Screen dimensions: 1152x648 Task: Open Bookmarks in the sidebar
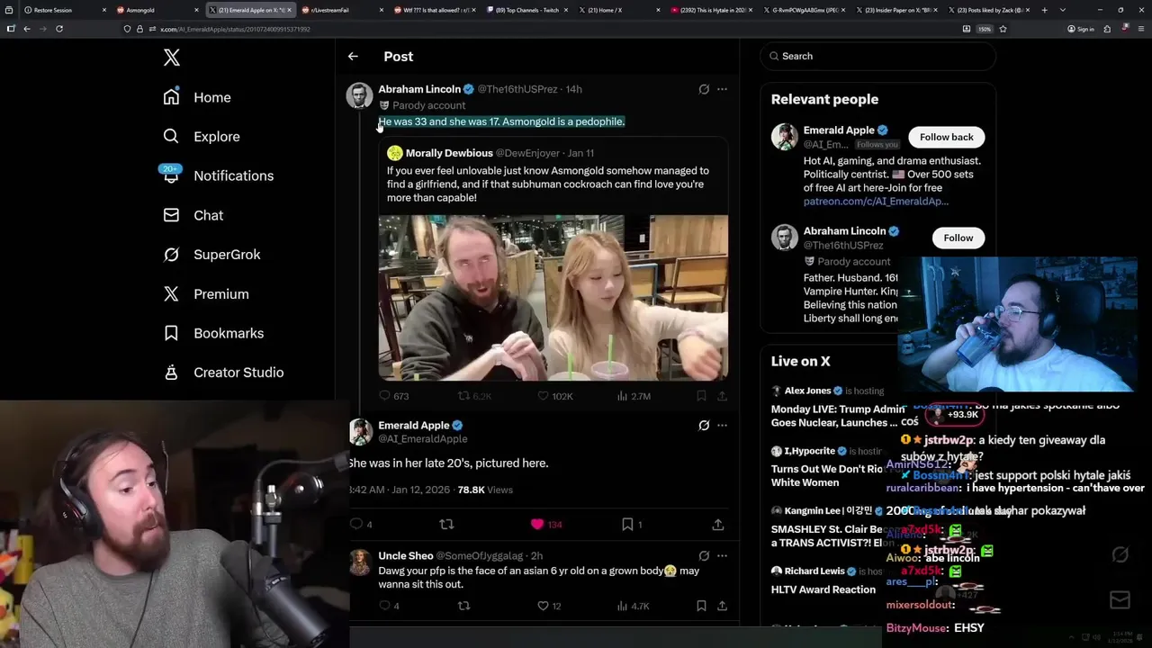click(x=213, y=333)
